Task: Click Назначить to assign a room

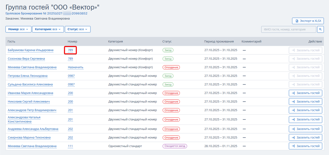Action: [x=75, y=67]
